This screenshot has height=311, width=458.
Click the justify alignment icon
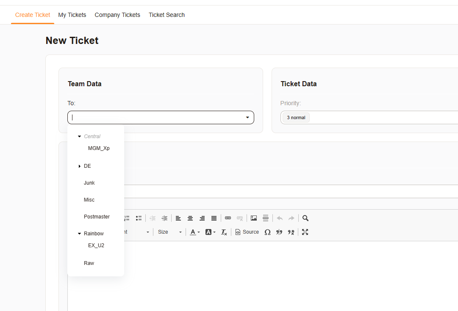214,218
